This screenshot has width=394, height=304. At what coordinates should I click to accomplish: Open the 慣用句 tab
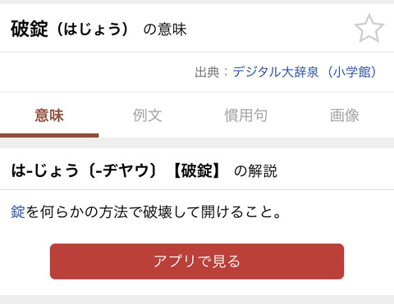click(246, 115)
